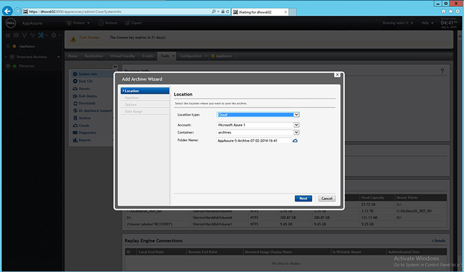Screen dimensions: 464x272
Task: Click the cloud browse icon beside Folder Name
Action: coord(295,141)
